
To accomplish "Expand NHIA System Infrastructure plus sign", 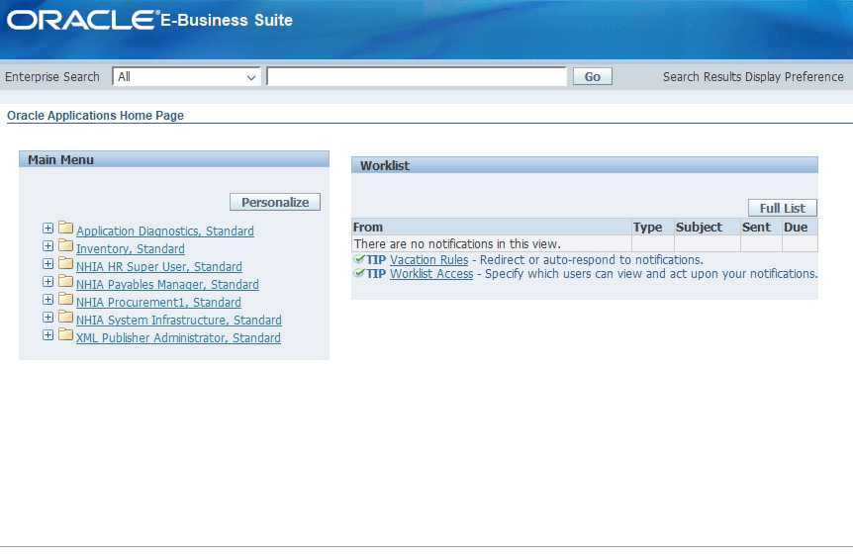I will [x=48, y=319].
